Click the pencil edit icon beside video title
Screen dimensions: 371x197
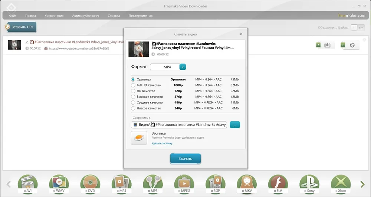(x=27, y=42)
